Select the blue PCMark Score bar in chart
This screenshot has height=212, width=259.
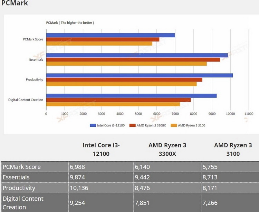click(111, 35)
